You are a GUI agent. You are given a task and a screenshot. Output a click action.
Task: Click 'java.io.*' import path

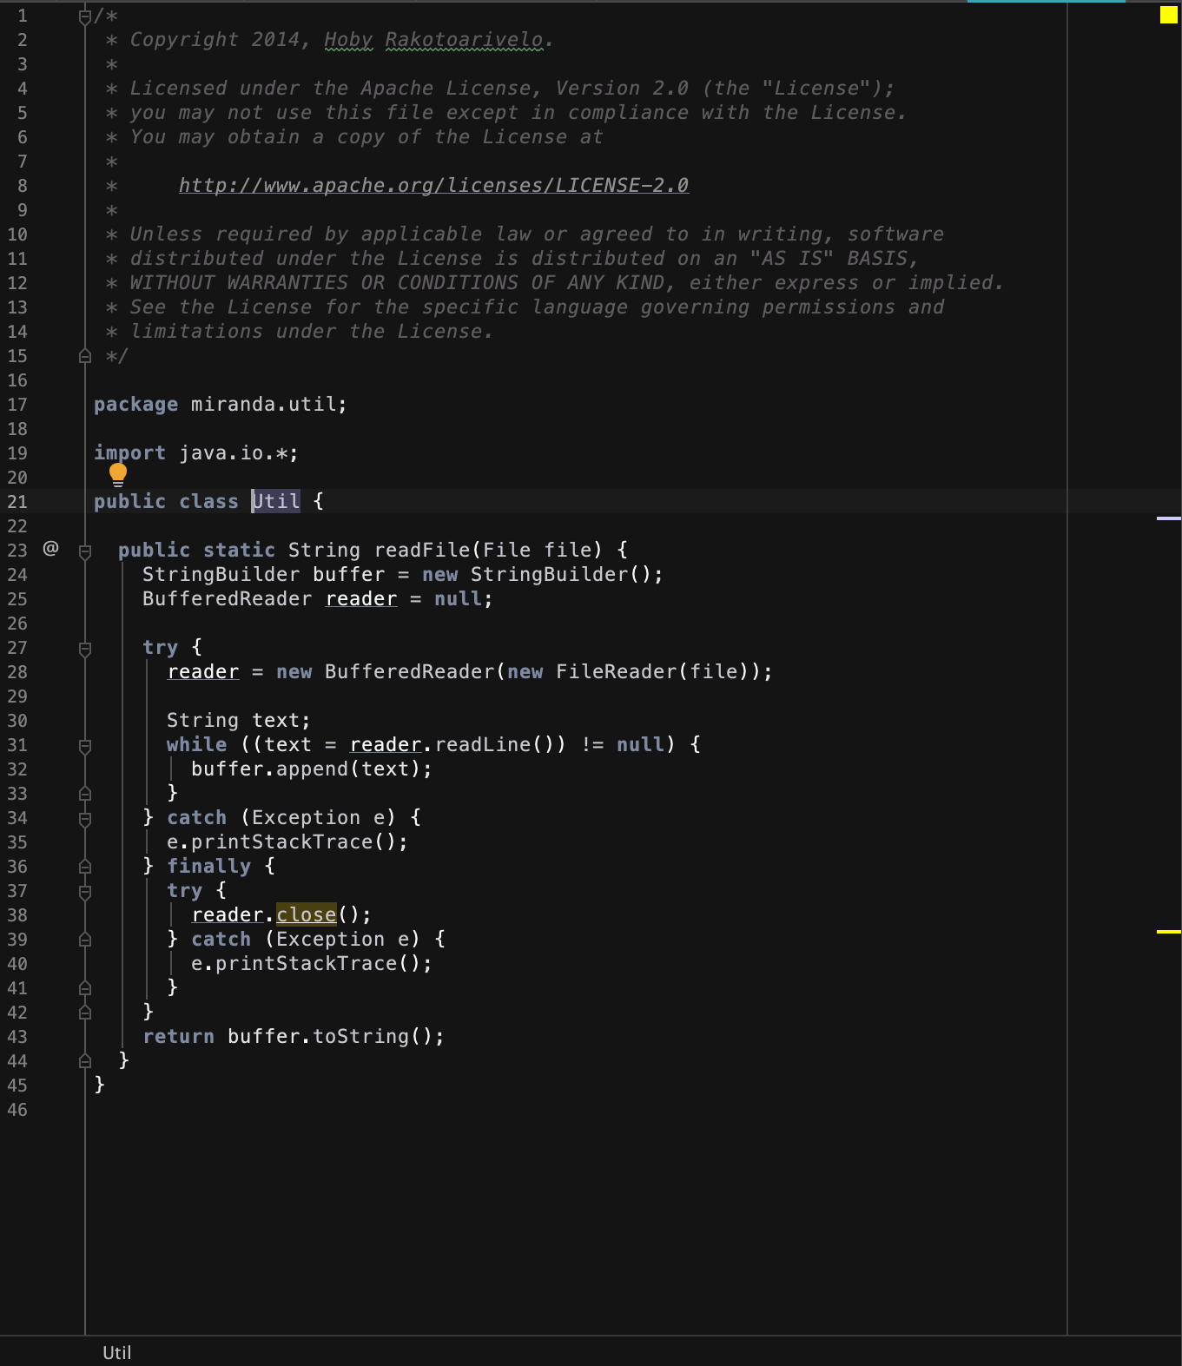pyautogui.click(x=233, y=453)
